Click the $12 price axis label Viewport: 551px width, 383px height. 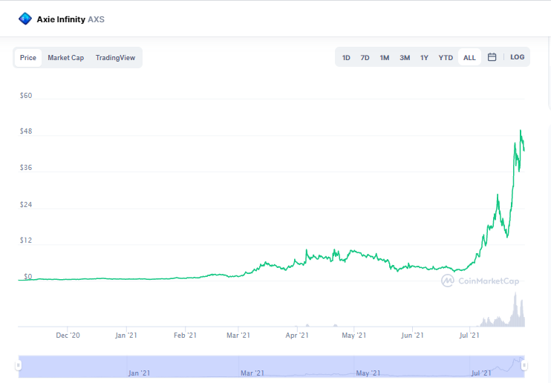26,240
